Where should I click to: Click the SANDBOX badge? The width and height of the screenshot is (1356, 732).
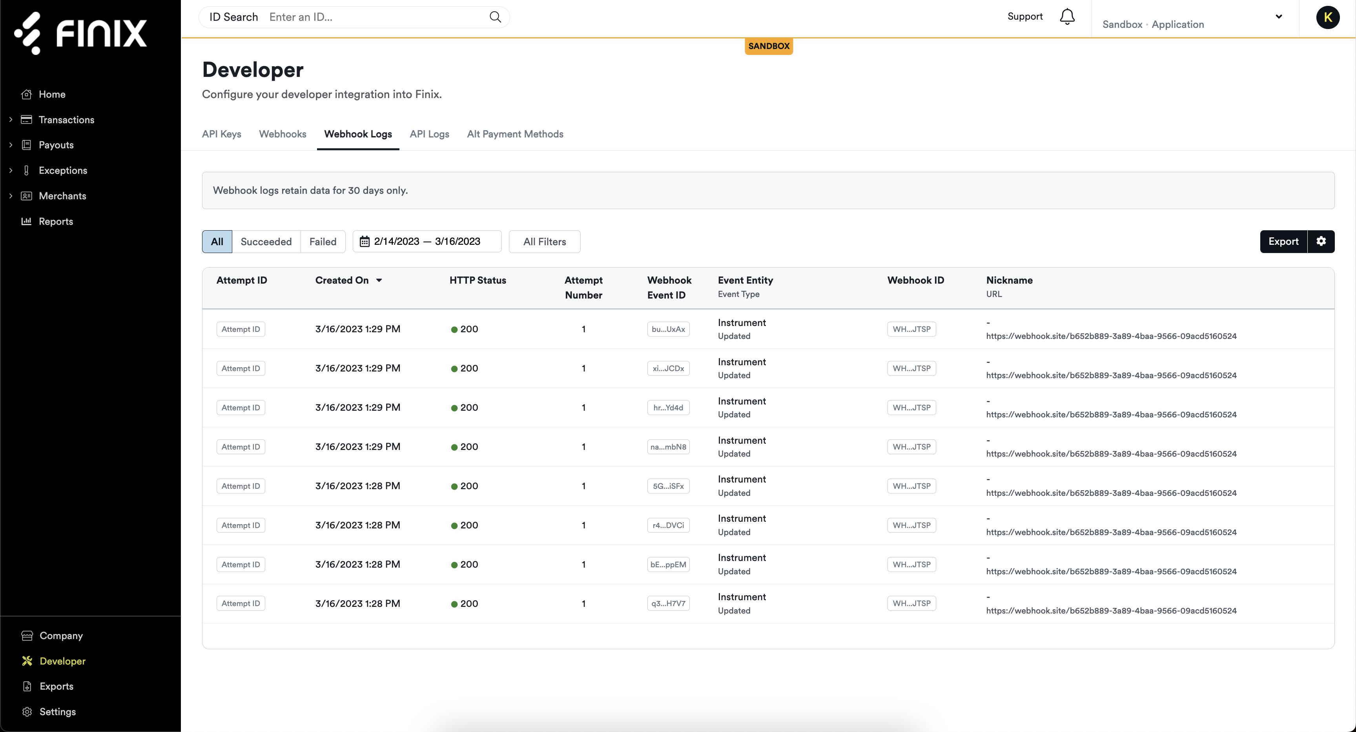coord(769,46)
